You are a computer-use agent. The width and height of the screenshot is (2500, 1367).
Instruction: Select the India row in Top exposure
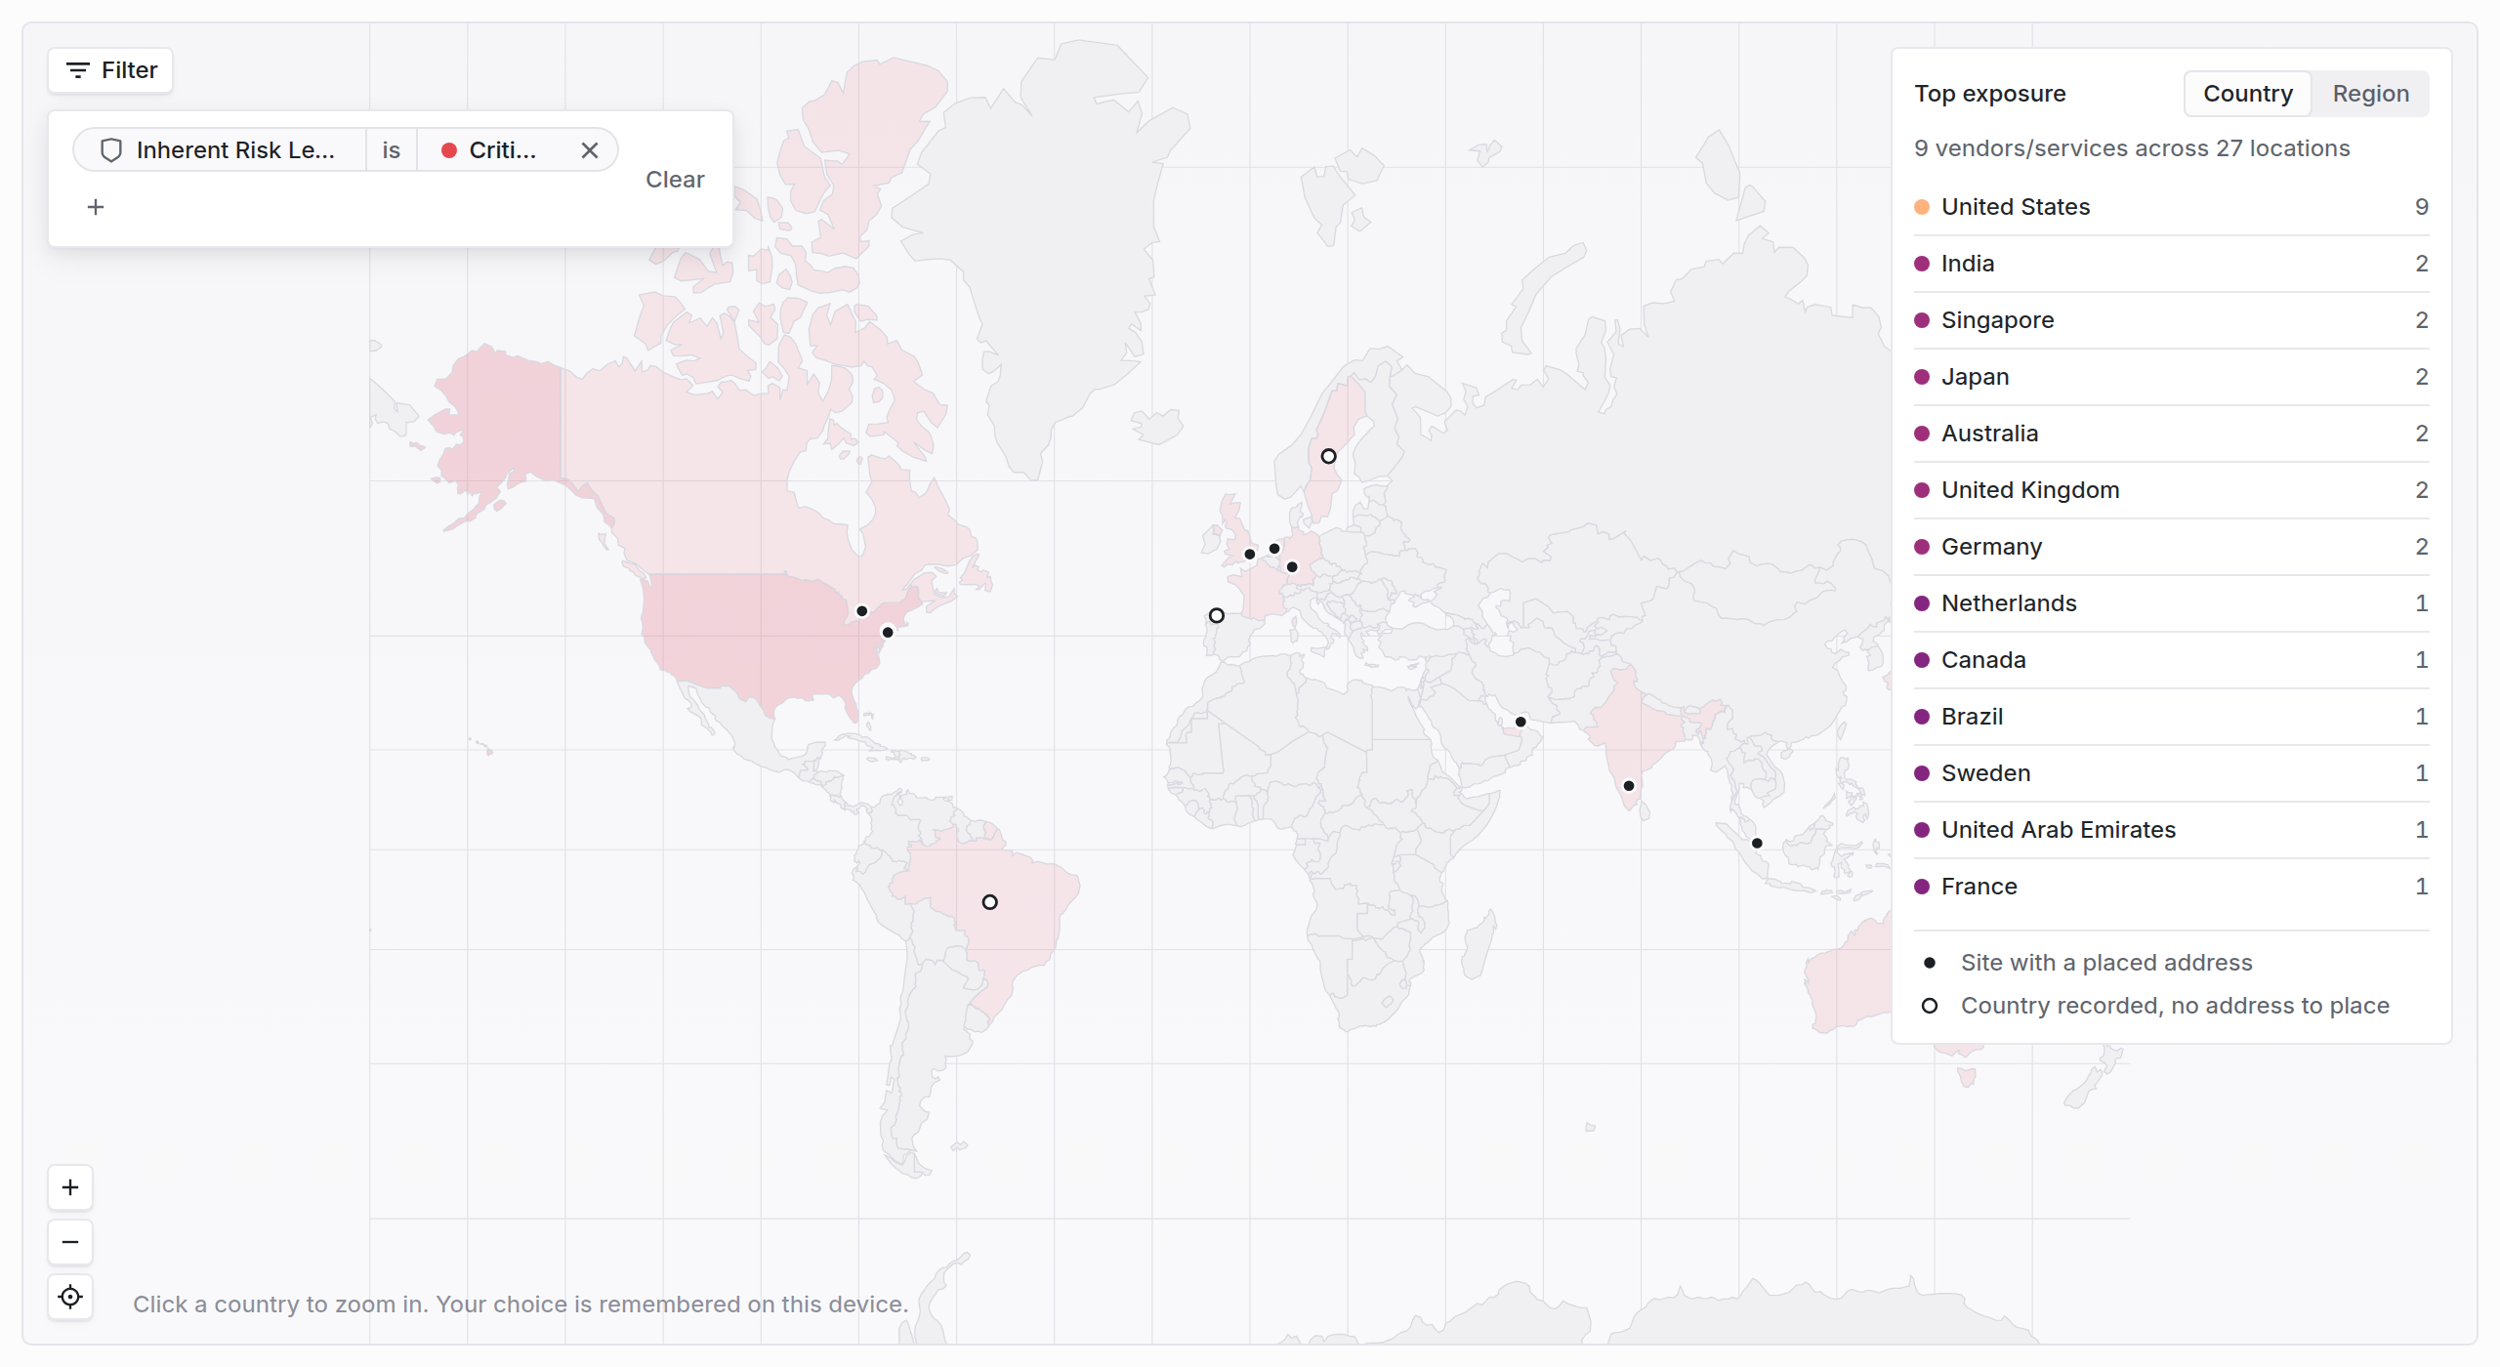pos(2171,264)
